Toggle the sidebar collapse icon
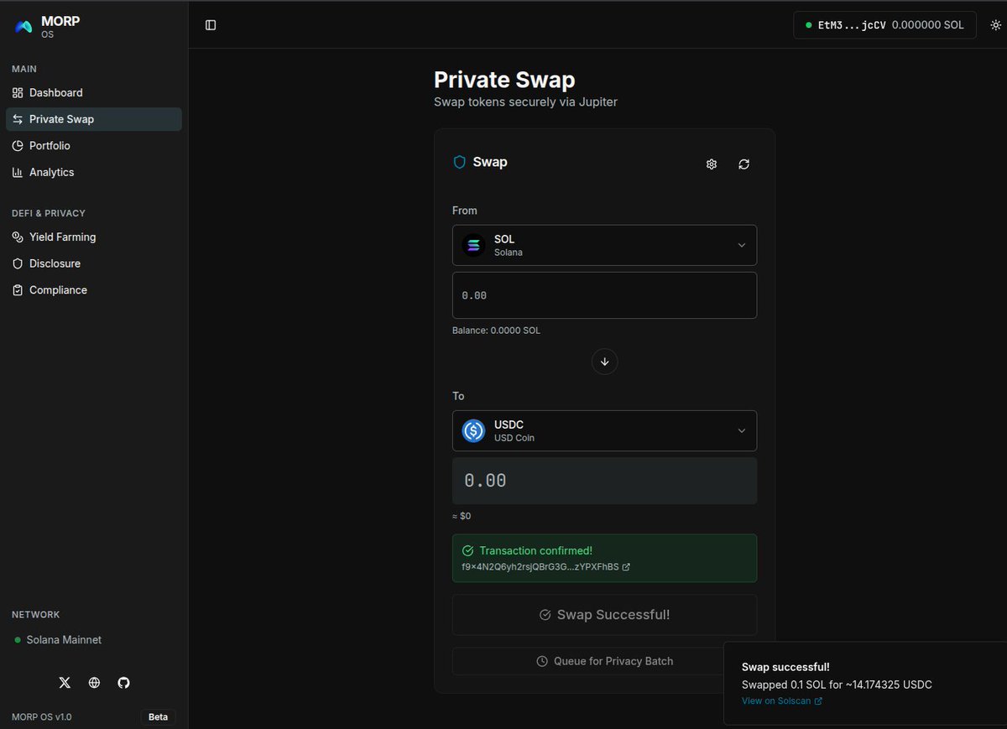 point(211,25)
